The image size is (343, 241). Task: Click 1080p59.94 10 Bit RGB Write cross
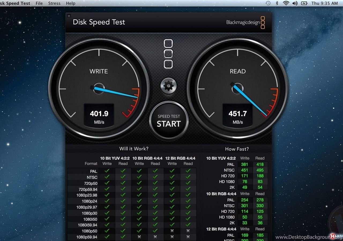pos(139,237)
